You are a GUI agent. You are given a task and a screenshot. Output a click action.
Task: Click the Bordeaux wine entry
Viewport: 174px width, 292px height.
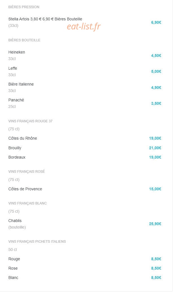(85, 157)
